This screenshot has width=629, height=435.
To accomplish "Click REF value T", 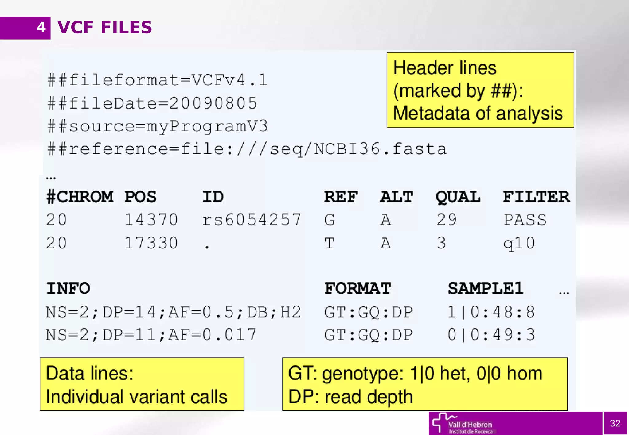I will pos(330,243).
